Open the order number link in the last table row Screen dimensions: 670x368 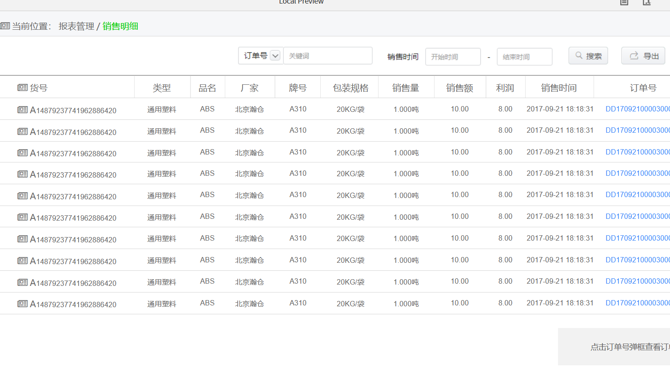[638, 303]
